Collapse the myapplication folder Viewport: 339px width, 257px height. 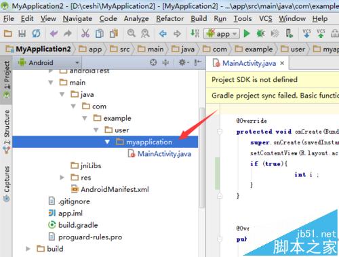click(x=107, y=142)
